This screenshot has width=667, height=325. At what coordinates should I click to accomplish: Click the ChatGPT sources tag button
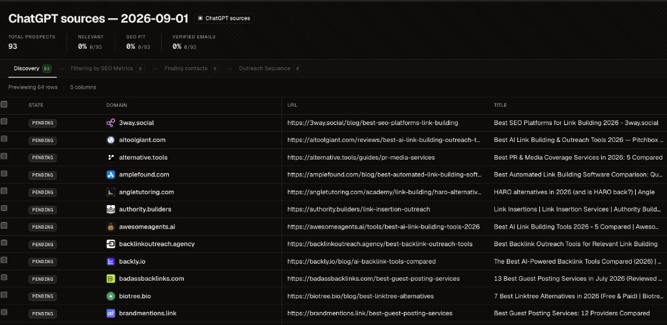tap(224, 18)
